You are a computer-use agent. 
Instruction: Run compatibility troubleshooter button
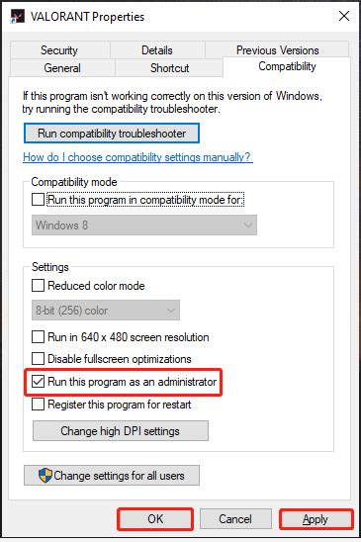tap(112, 134)
